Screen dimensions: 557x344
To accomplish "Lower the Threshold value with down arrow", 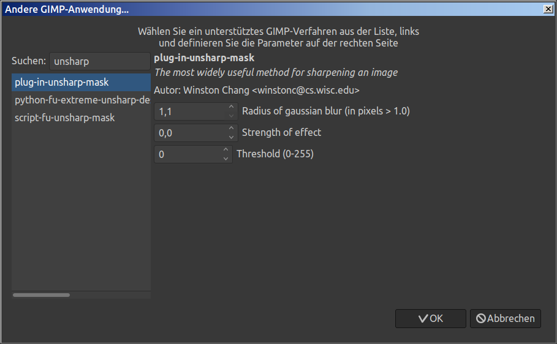I will click(x=225, y=159).
